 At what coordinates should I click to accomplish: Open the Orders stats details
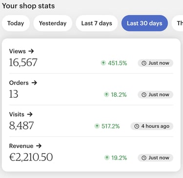(x=23, y=83)
